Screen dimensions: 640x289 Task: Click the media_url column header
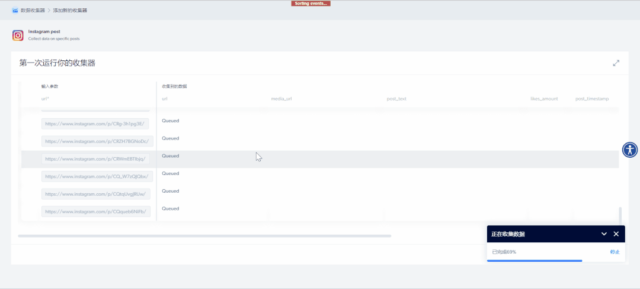pos(281,99)
